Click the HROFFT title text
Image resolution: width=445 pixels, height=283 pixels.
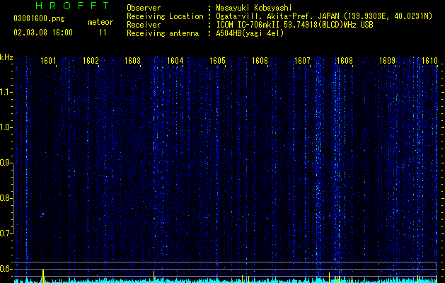[72, 6]
